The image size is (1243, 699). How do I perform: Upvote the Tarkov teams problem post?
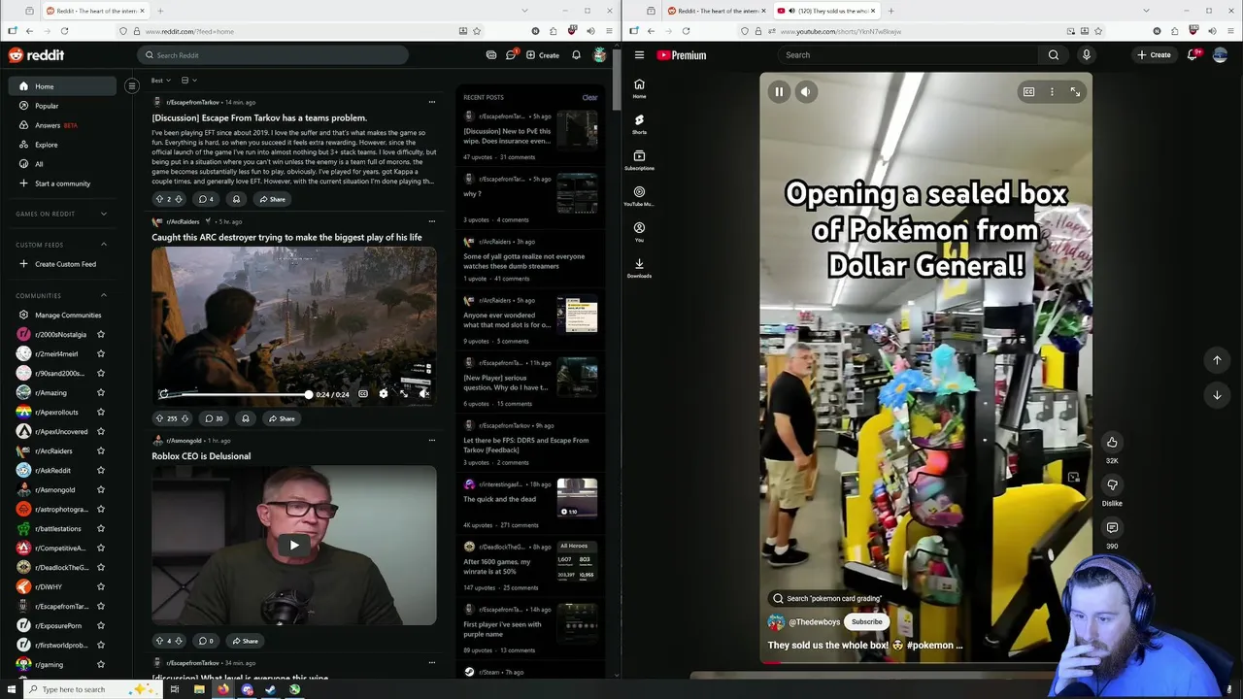pyautogui.click(x=159, y=199)
